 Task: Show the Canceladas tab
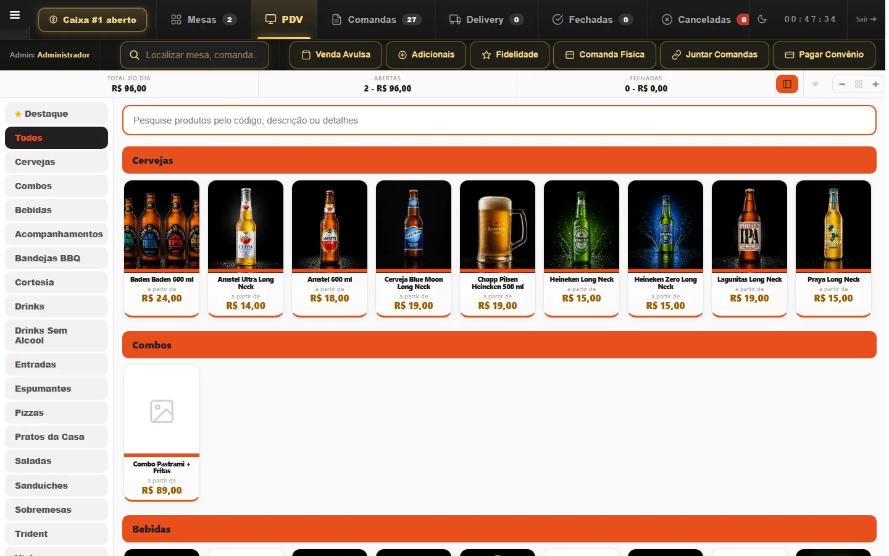pos(704,20)
